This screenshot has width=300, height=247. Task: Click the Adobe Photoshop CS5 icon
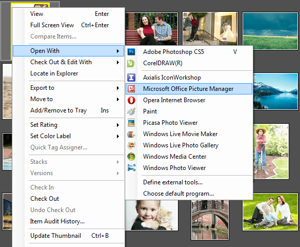click(x=131, y=52)
